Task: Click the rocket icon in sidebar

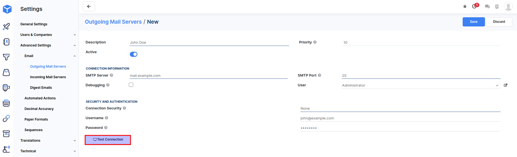Action: pyautogui.click(x=6, y=26)
